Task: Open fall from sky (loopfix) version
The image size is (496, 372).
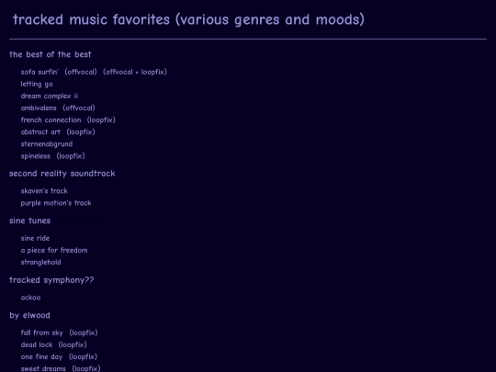Action: coord(84,333)
